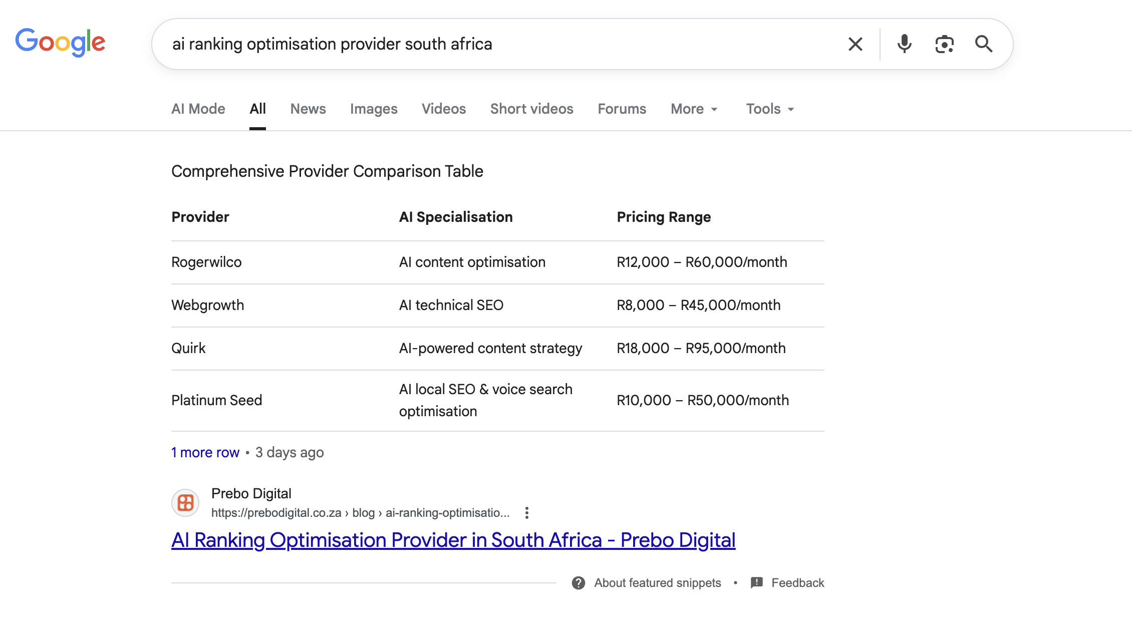The height and width of the screenshot is (623, 1132).
Task: Clear the search query with the X icon
Action: click(855, 44)
